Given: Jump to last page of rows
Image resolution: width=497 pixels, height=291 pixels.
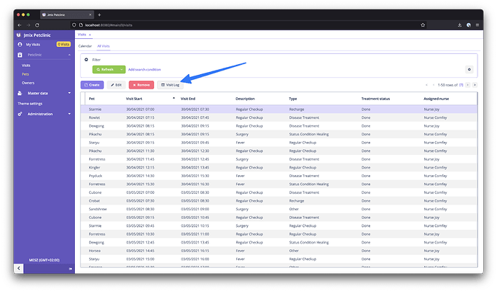Looking at the screenshot, I should tap(475, 85).
